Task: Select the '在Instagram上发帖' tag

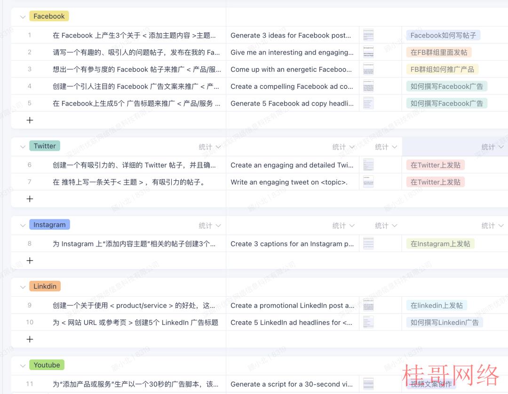Action: click(x=440, y=244)
